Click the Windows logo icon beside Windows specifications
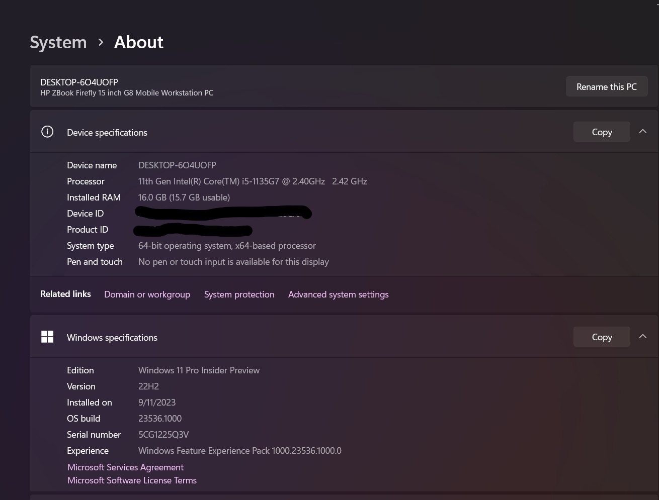The width and height of the screenshot is (659, 500). (x=47, y=337)
